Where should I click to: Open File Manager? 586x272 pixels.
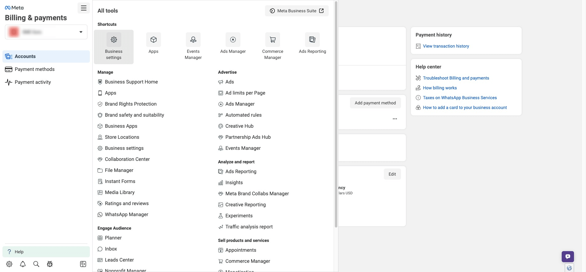[115, 170]
